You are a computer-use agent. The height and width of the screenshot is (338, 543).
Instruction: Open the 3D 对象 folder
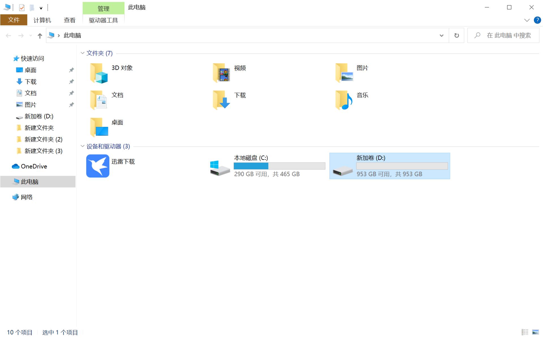[x=98, y=73]
